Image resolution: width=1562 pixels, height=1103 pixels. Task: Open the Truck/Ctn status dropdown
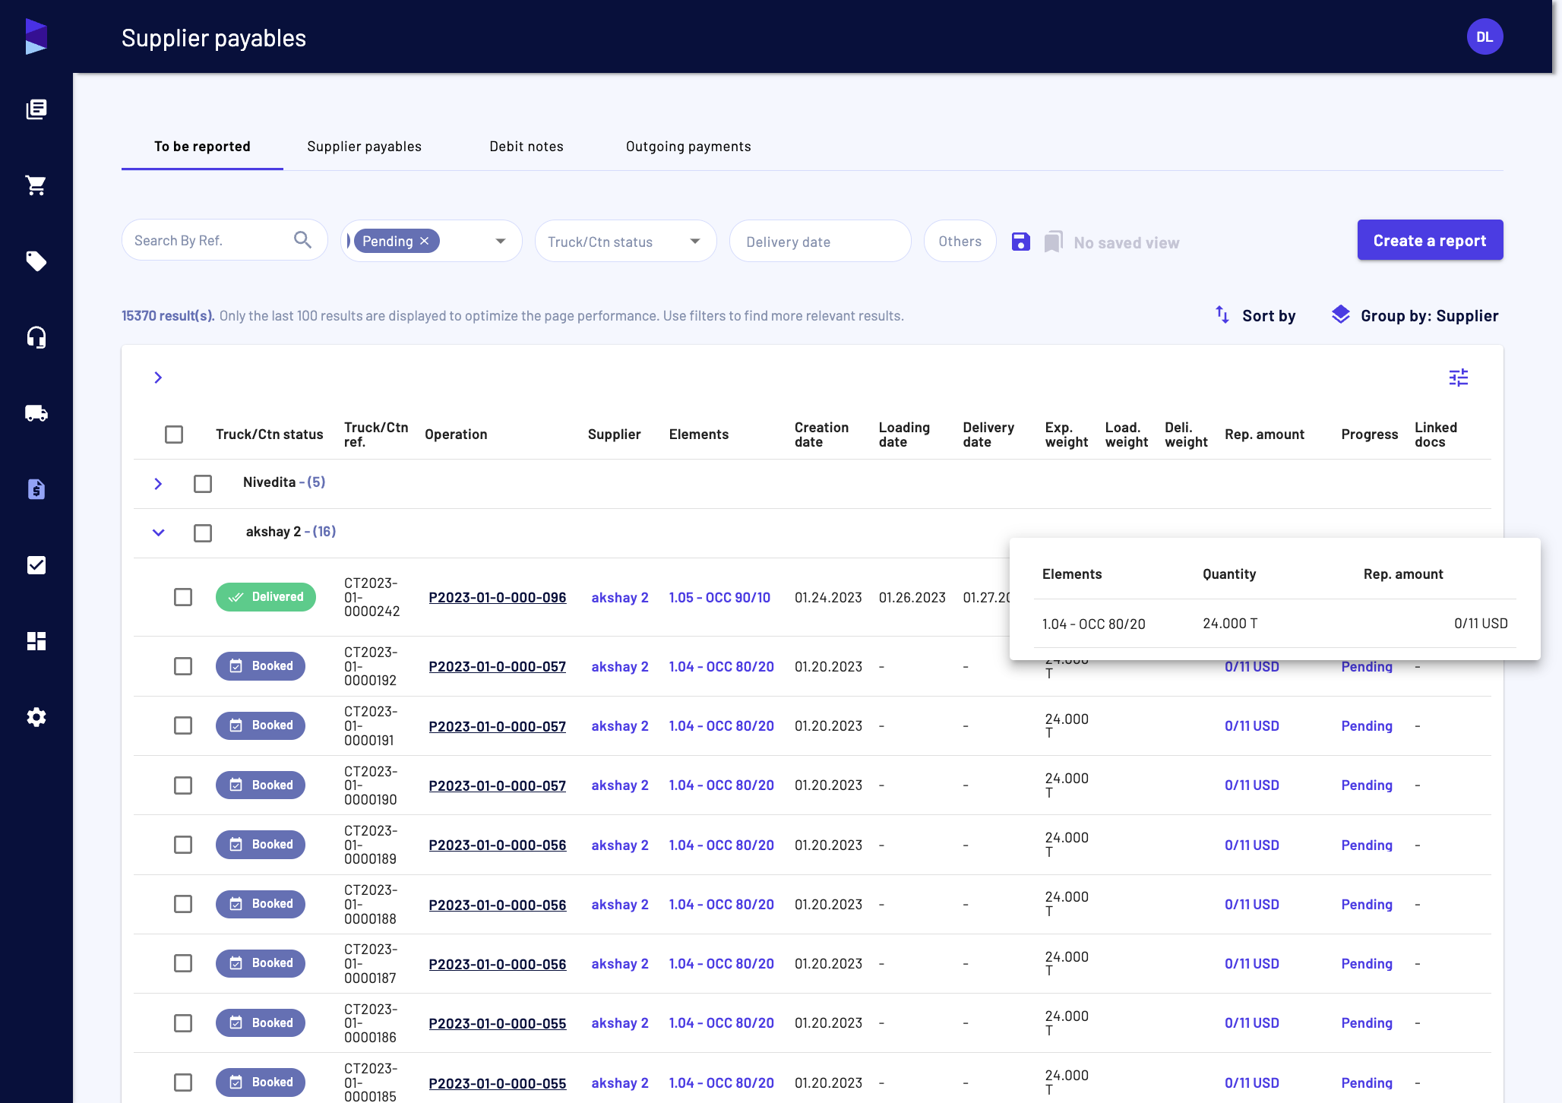[x=626, y=241]
